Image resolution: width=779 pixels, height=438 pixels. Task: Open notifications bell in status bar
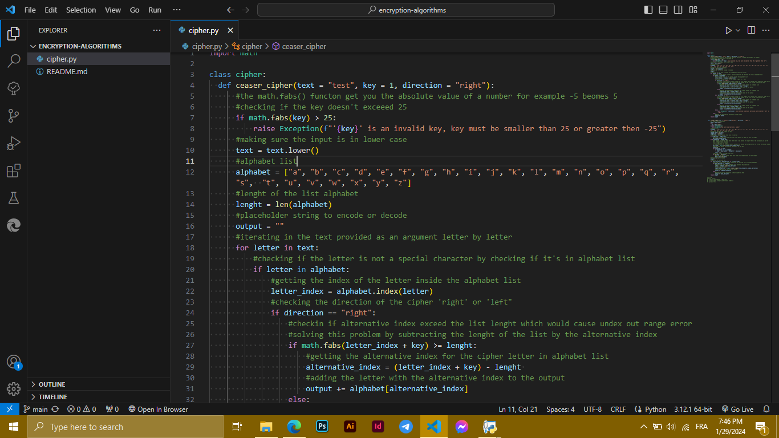coord(766,409)
